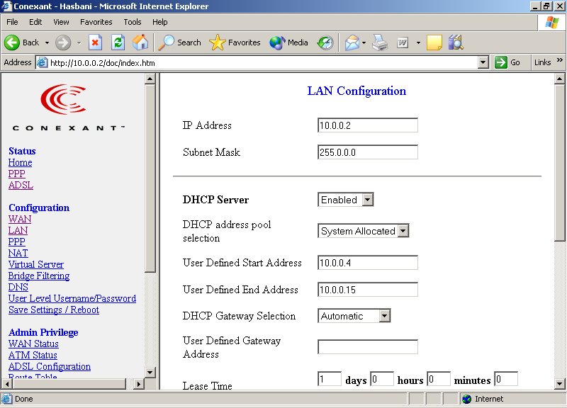The image size is (567, 408).
Task: Open the Help menu
Action: pyautogui.click(x=160, y=22)
